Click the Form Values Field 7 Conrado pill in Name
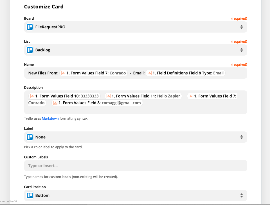Image resolution: width=270 pixels, height=205 pixels. (93, 73)
